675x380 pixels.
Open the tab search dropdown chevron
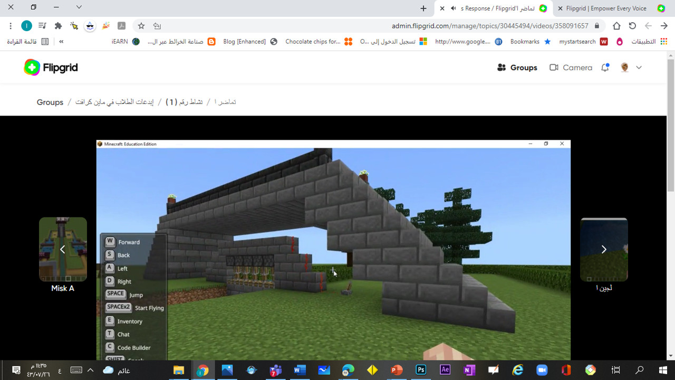(79, 7)
